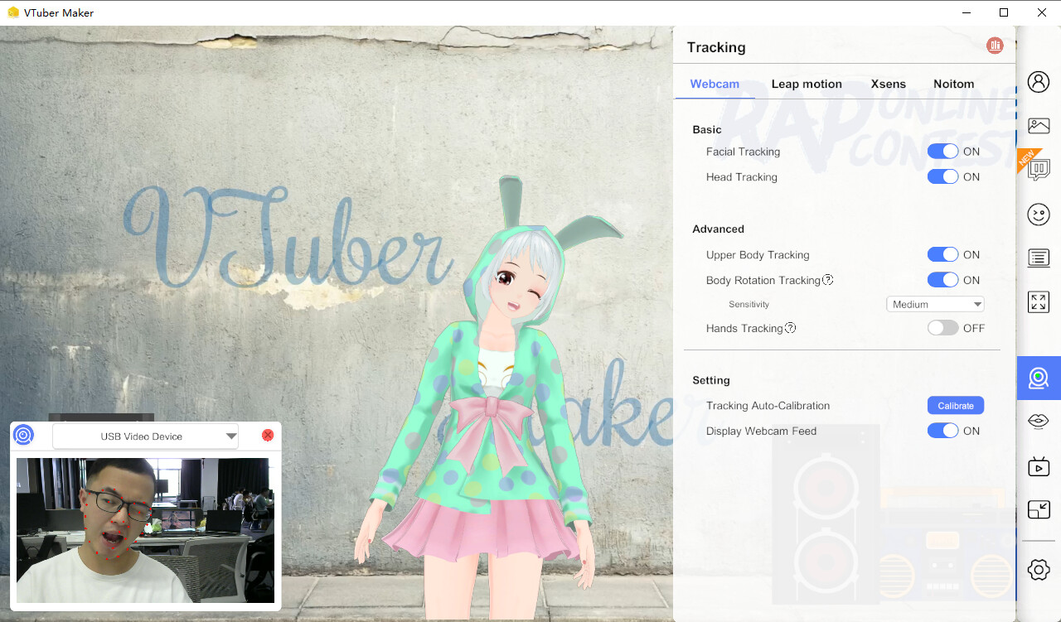Enable Hands Tracking
This screenshot has height=622, width=1061.
(x=943, y=327)
